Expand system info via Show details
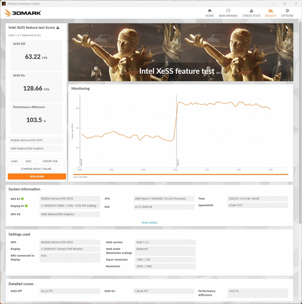 click(x=149, y=222)
